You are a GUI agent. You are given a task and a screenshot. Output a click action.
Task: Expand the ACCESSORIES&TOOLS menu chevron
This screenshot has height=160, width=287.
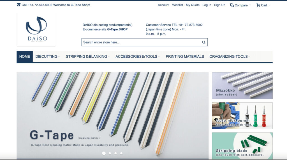point(159,57)
